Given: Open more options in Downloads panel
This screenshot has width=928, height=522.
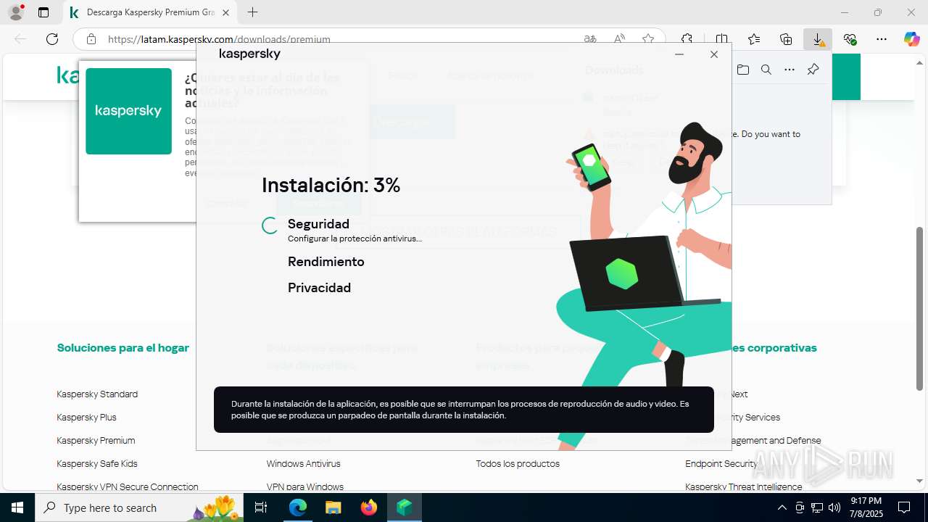Looking at the screenshot, I should [x=790, y=70].
